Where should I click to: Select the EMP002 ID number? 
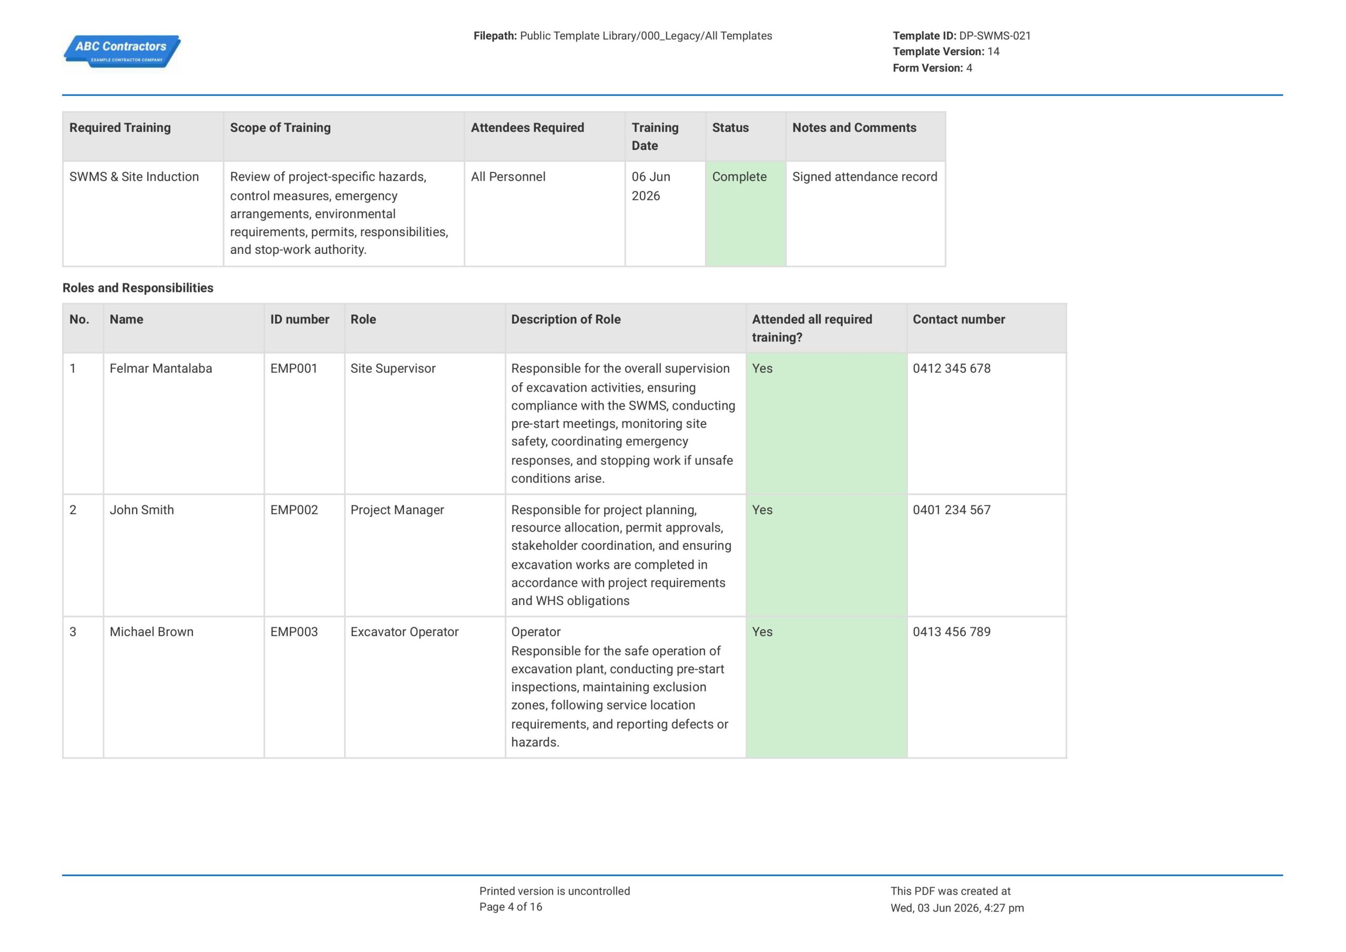pyautogui.click(x=294, y=510)
